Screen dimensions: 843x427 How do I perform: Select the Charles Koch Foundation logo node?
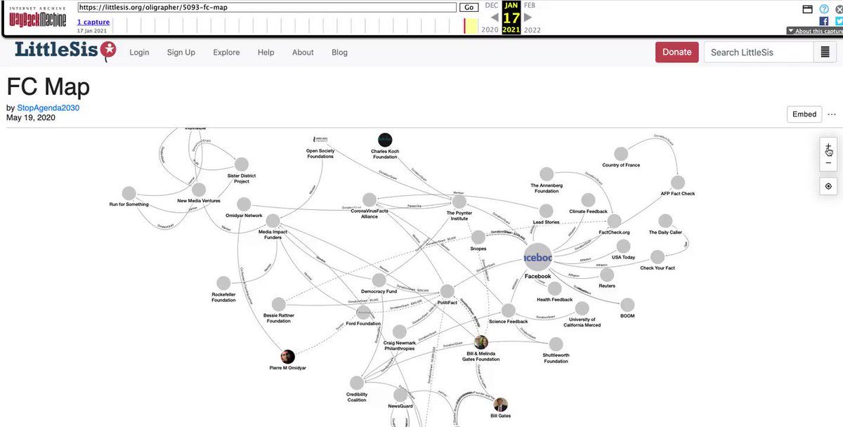(x=385, y=140)
